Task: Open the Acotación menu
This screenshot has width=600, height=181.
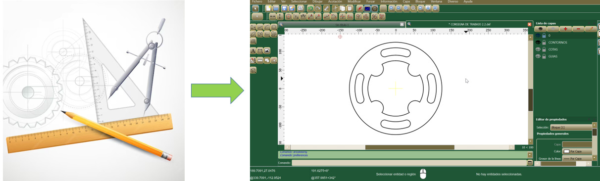Action: pos(335,2)
